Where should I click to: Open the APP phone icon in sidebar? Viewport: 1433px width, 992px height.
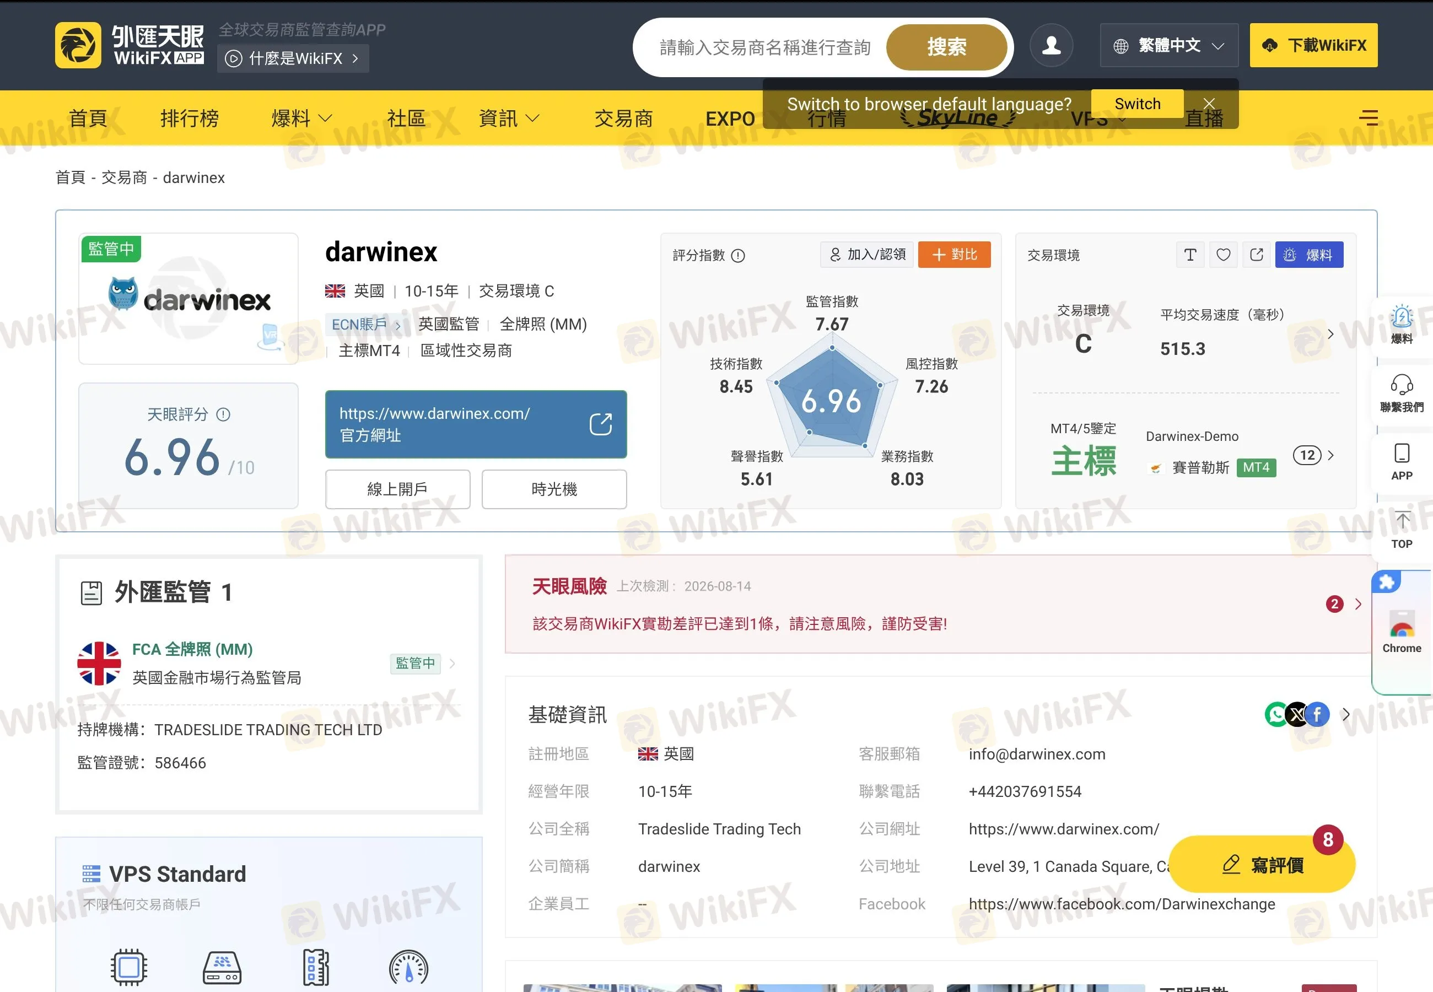click(x=1401, y=453)
